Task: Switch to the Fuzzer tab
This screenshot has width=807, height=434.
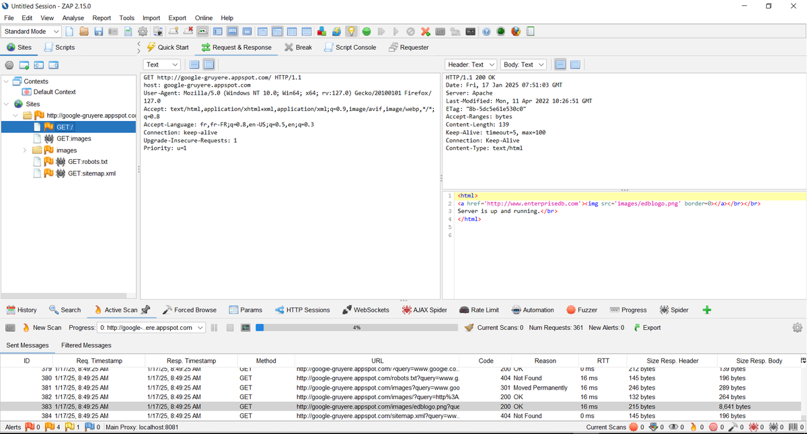Action: (581, 310)
